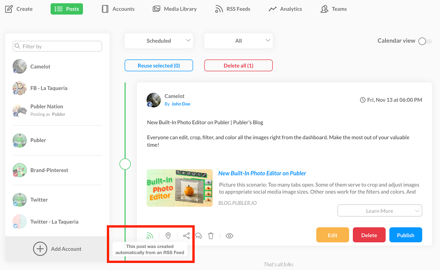440x270 pixels.
Task: Click the Camelot avatar in the post header
Action: point(154,100)
